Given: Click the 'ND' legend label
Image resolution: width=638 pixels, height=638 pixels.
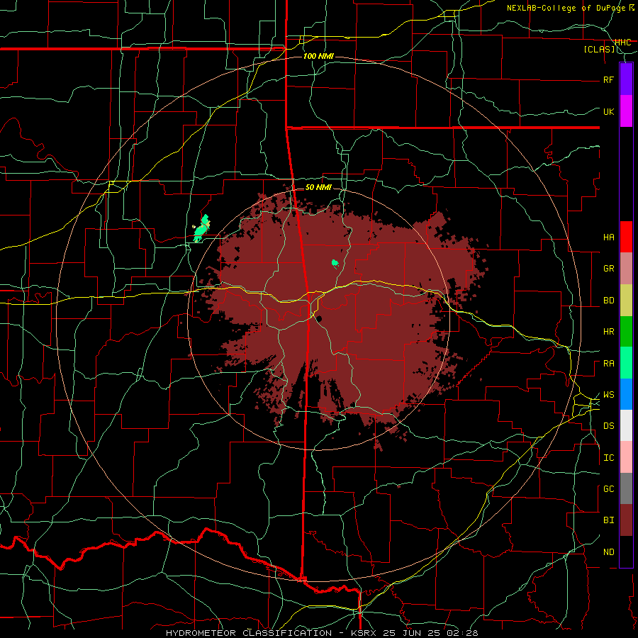Looking at the screenshot, I should click(x=609, y=552).
